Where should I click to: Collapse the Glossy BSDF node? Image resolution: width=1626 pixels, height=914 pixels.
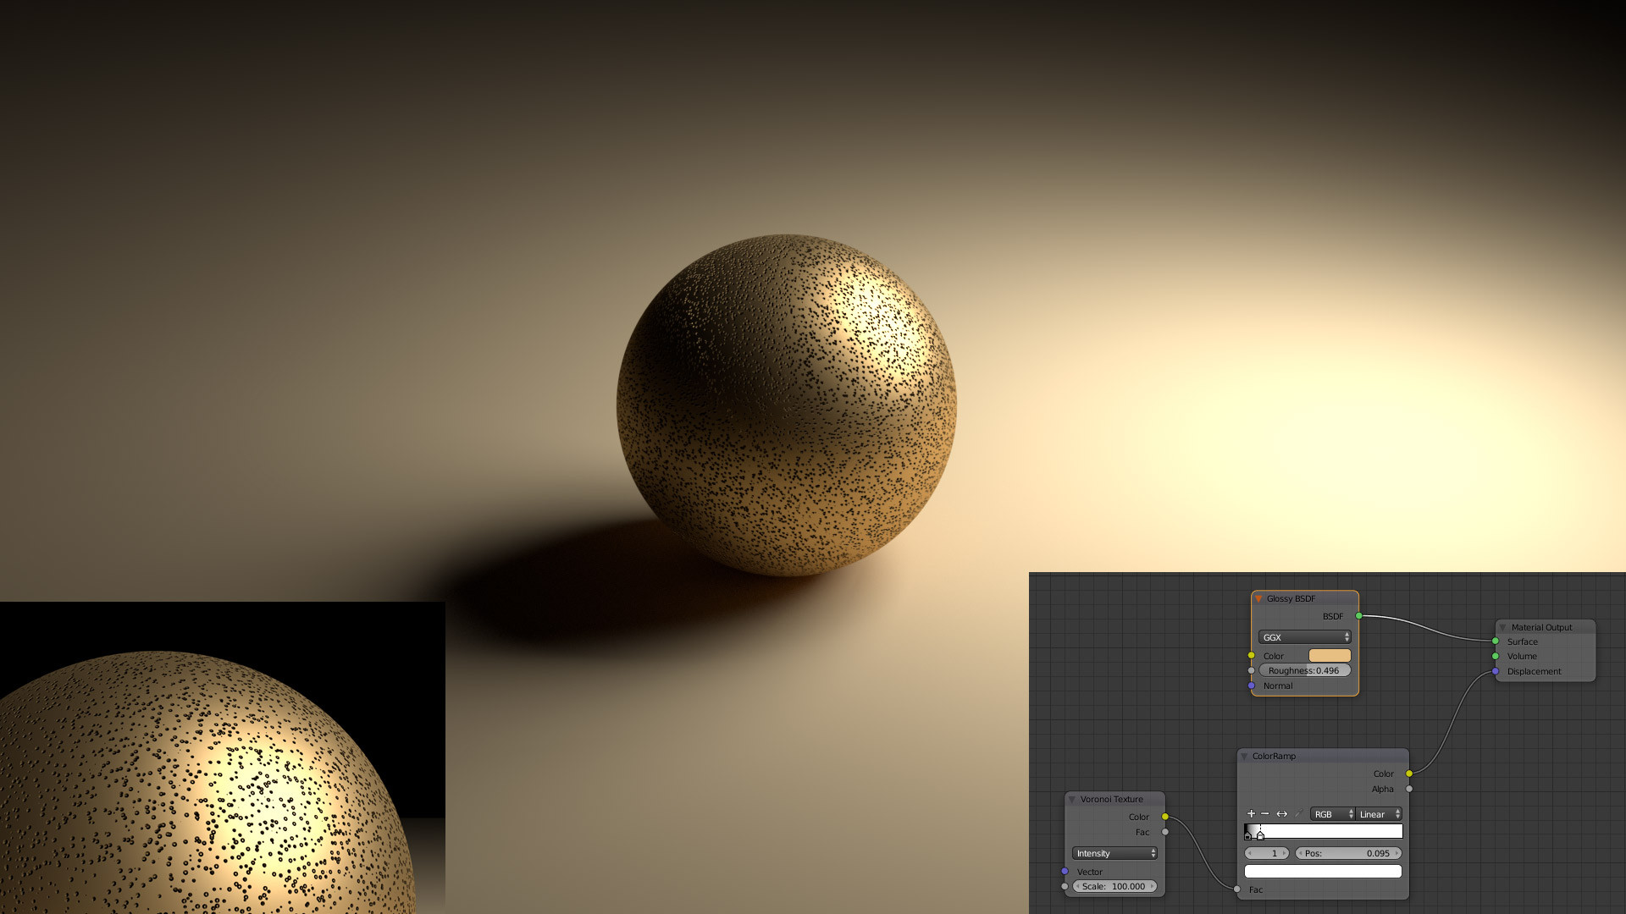point(1258,598)
